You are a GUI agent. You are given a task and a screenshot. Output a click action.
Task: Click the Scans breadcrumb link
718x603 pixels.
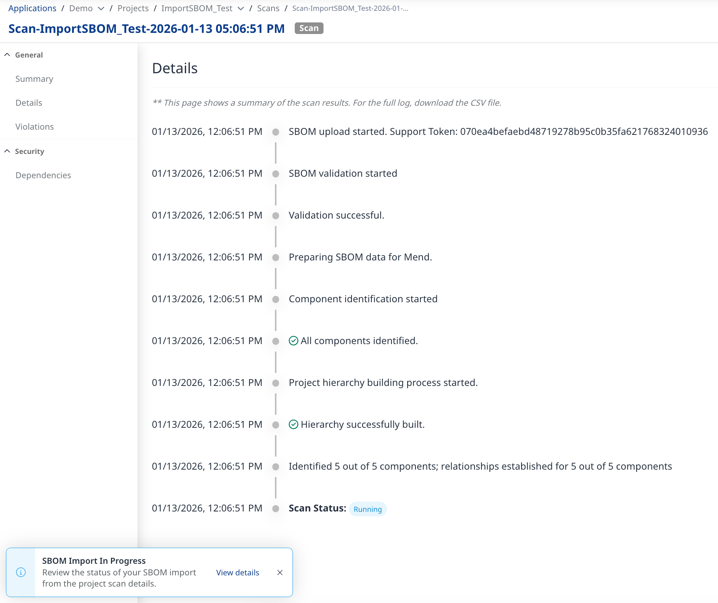[268, 8]
